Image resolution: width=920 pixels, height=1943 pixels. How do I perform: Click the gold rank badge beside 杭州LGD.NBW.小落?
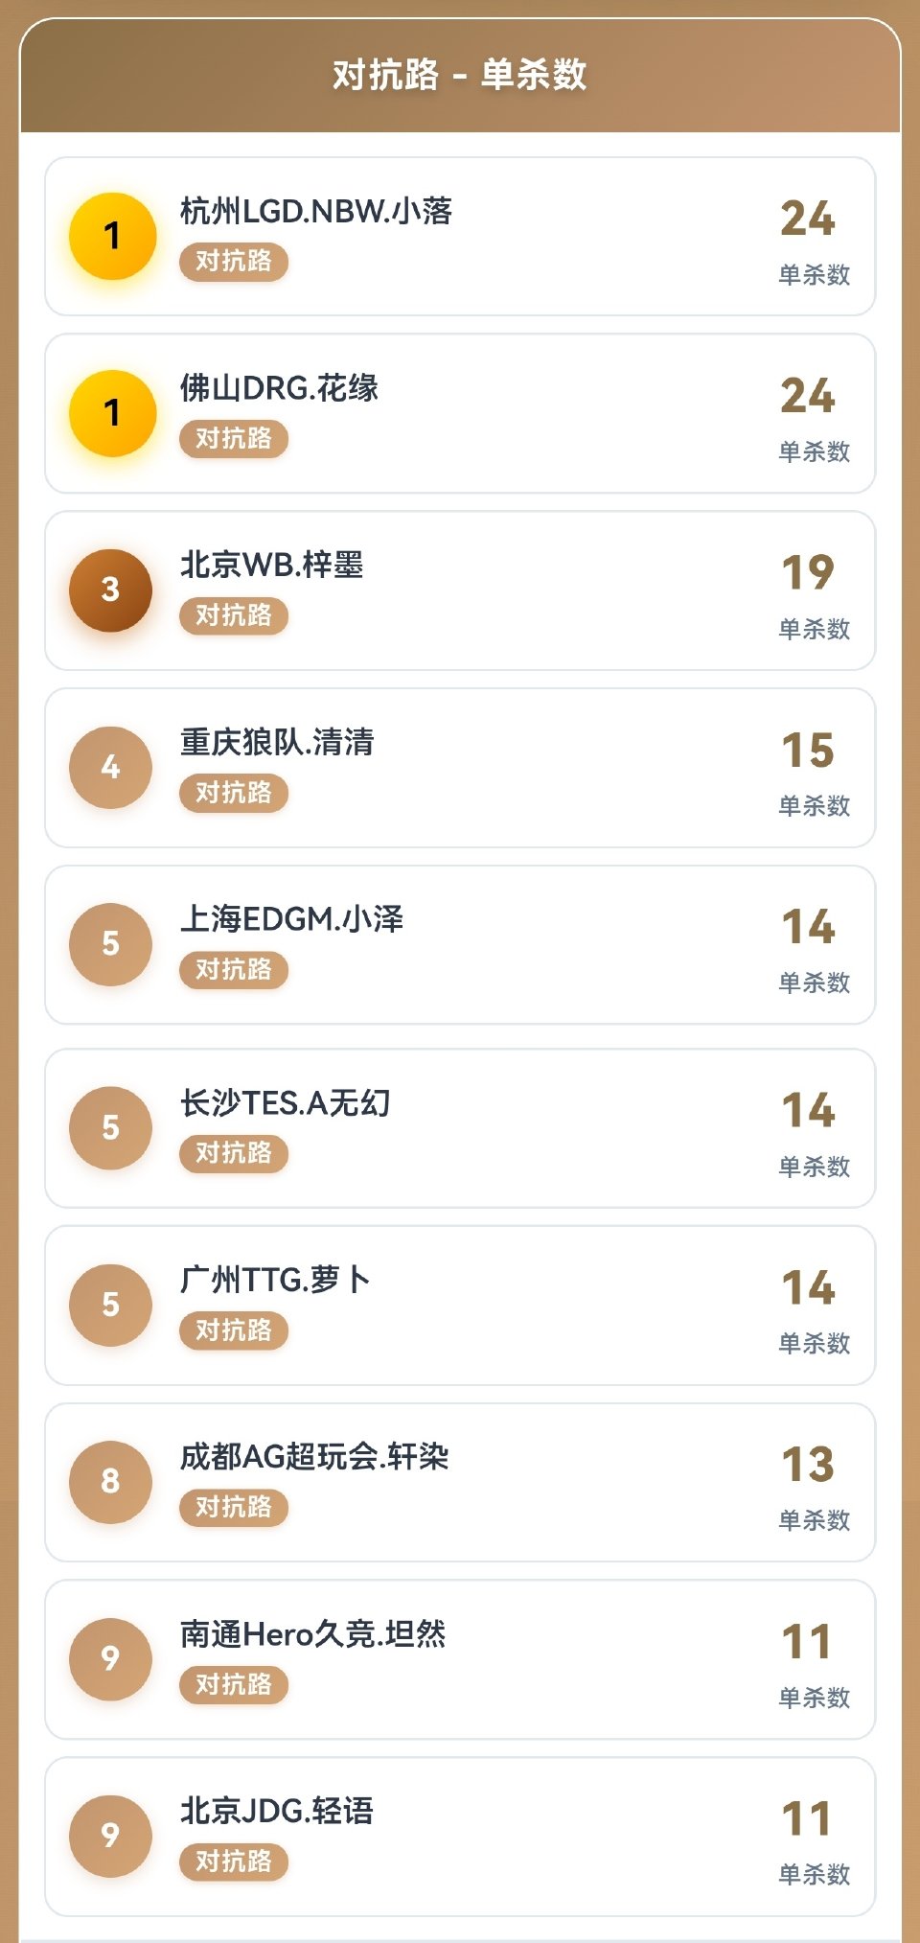click(112, 236)
